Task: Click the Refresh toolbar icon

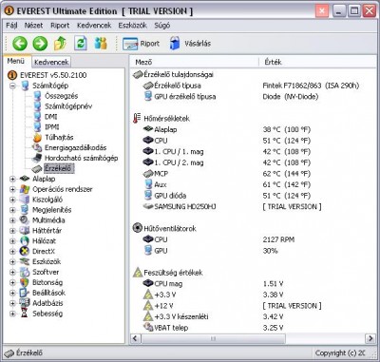Action: coord(81,44)
